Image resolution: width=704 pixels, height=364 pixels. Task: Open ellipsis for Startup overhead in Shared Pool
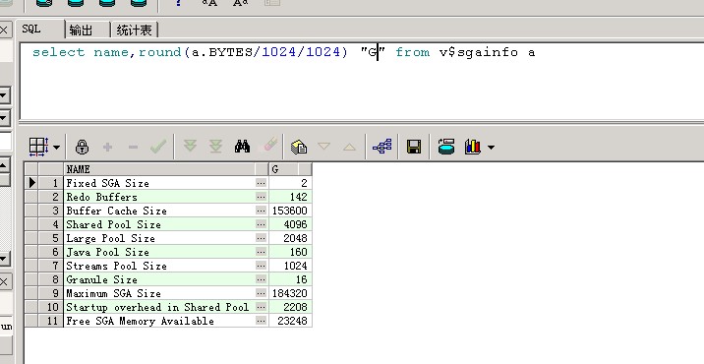[261, 307]
